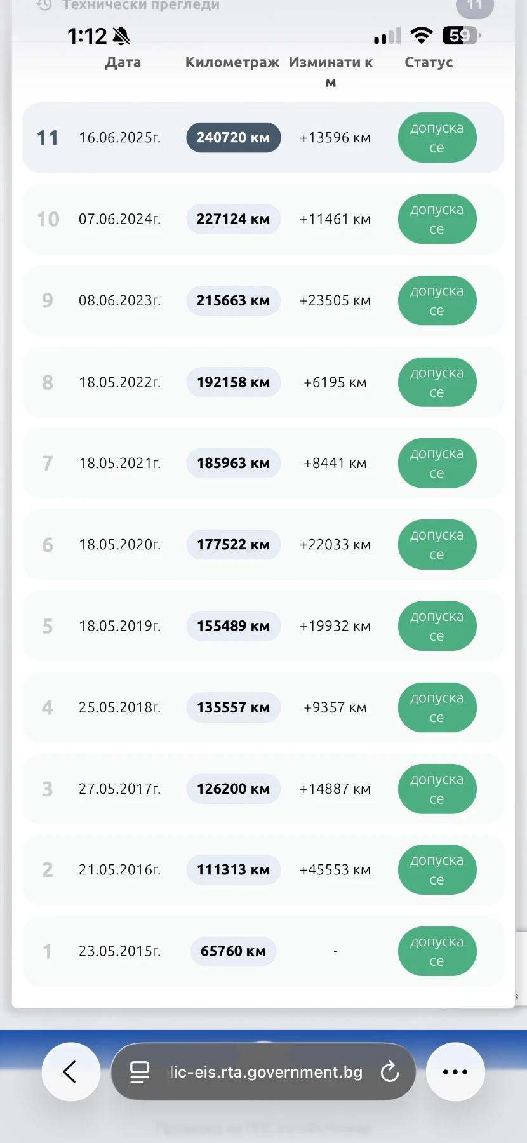The image size is (527, 1143).
Task: Reload the page with the refresh icon
Action: click(x=389, y=1072)
